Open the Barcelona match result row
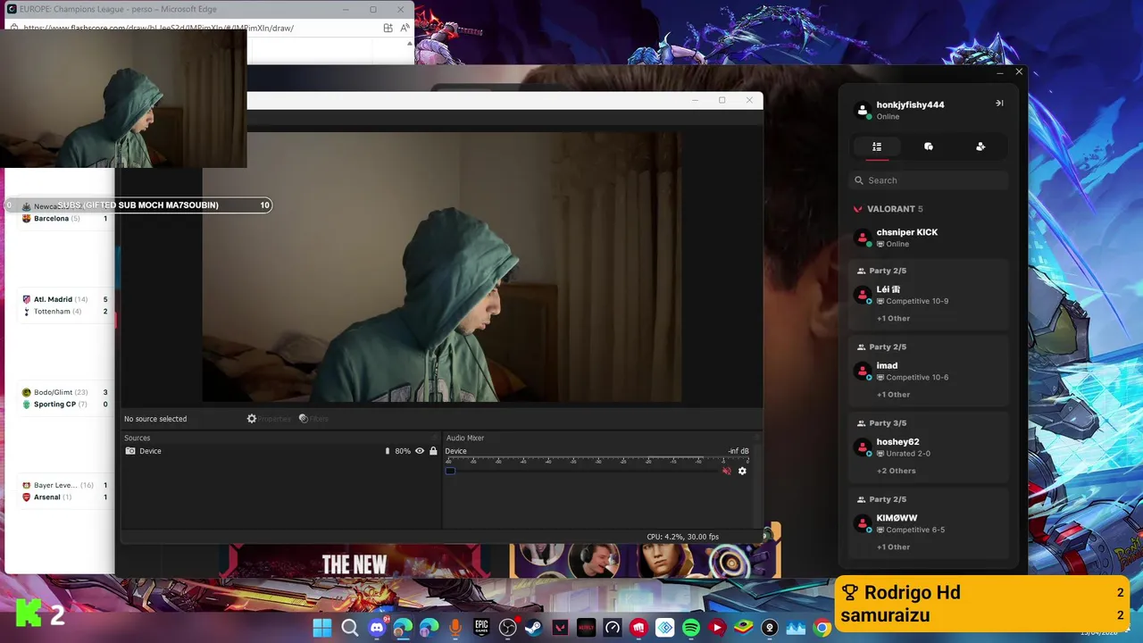The height and width of the screenshot is (643, 1143). (65, 218)
